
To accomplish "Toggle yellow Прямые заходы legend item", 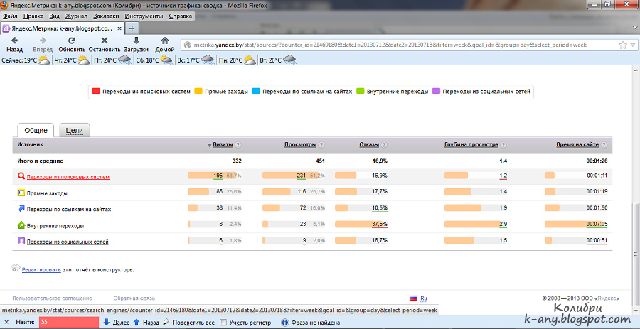I will point(221,92).
